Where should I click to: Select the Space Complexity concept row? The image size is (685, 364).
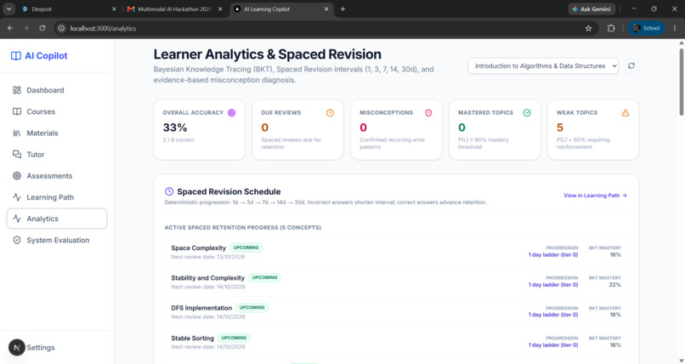[396, 252]
